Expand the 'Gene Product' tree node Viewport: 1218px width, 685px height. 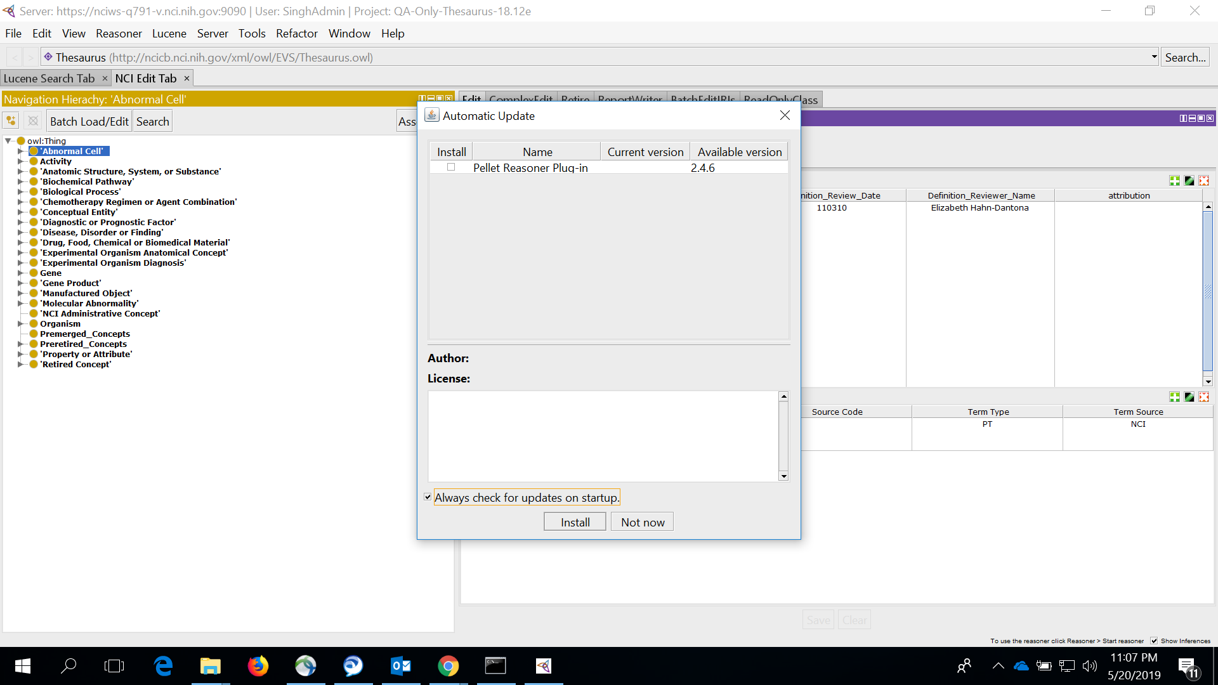(x=20, y=283)
